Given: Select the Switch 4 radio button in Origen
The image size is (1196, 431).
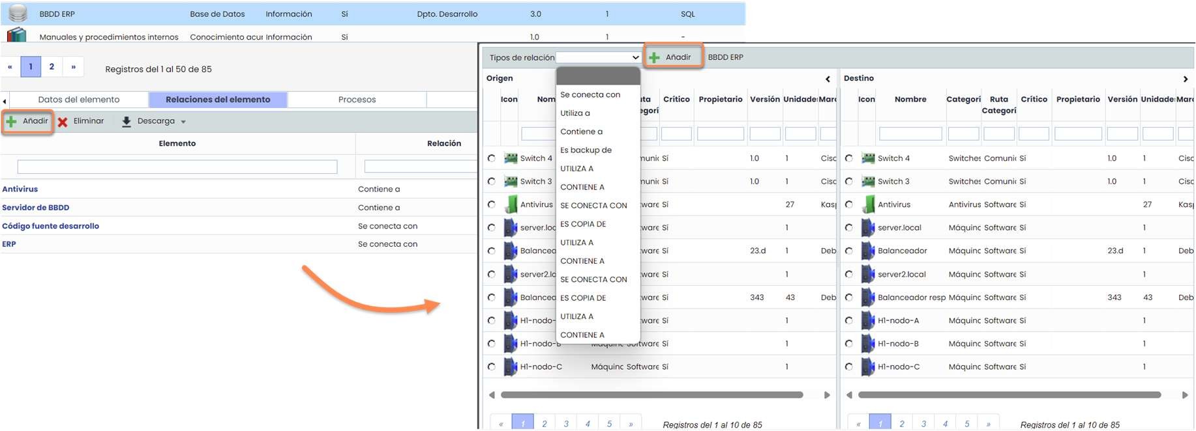Looking at the screenshot, I should point(492,158).
